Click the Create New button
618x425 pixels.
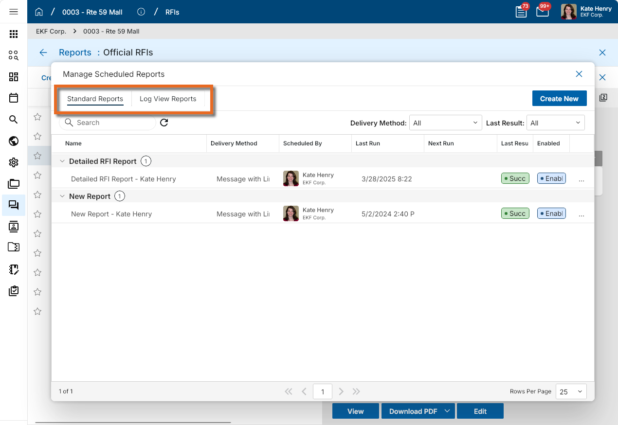coord(559,98)
